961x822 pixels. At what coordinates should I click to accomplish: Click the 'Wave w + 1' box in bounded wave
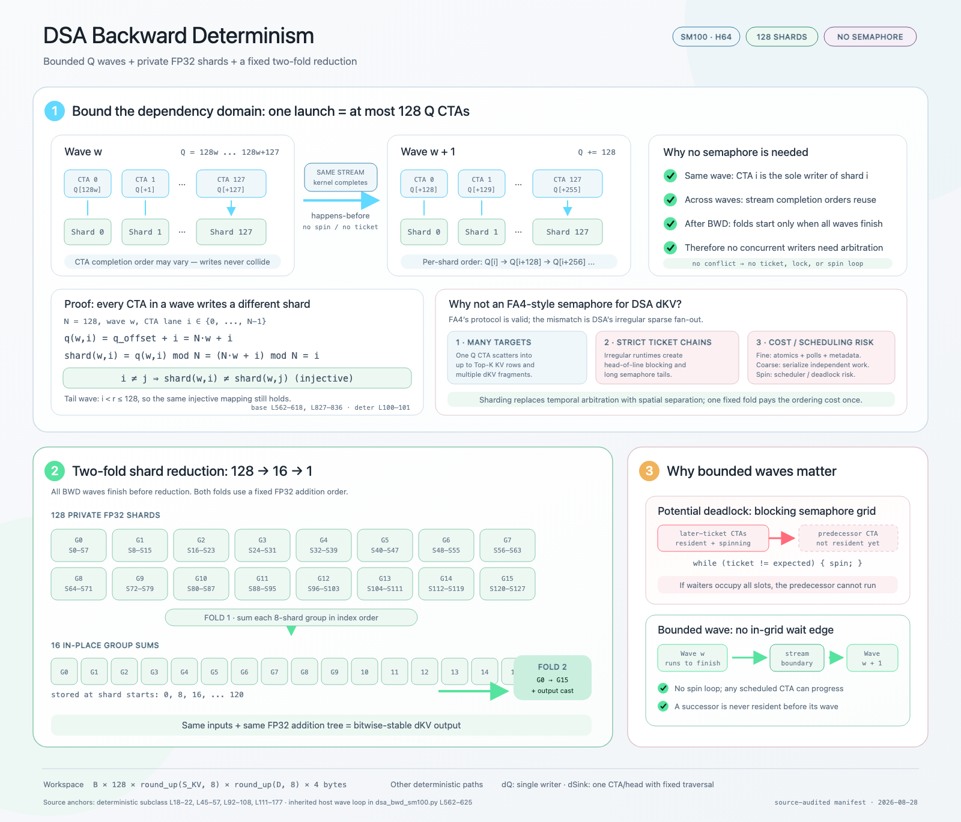pyautogui.click(x=872, y=658)
